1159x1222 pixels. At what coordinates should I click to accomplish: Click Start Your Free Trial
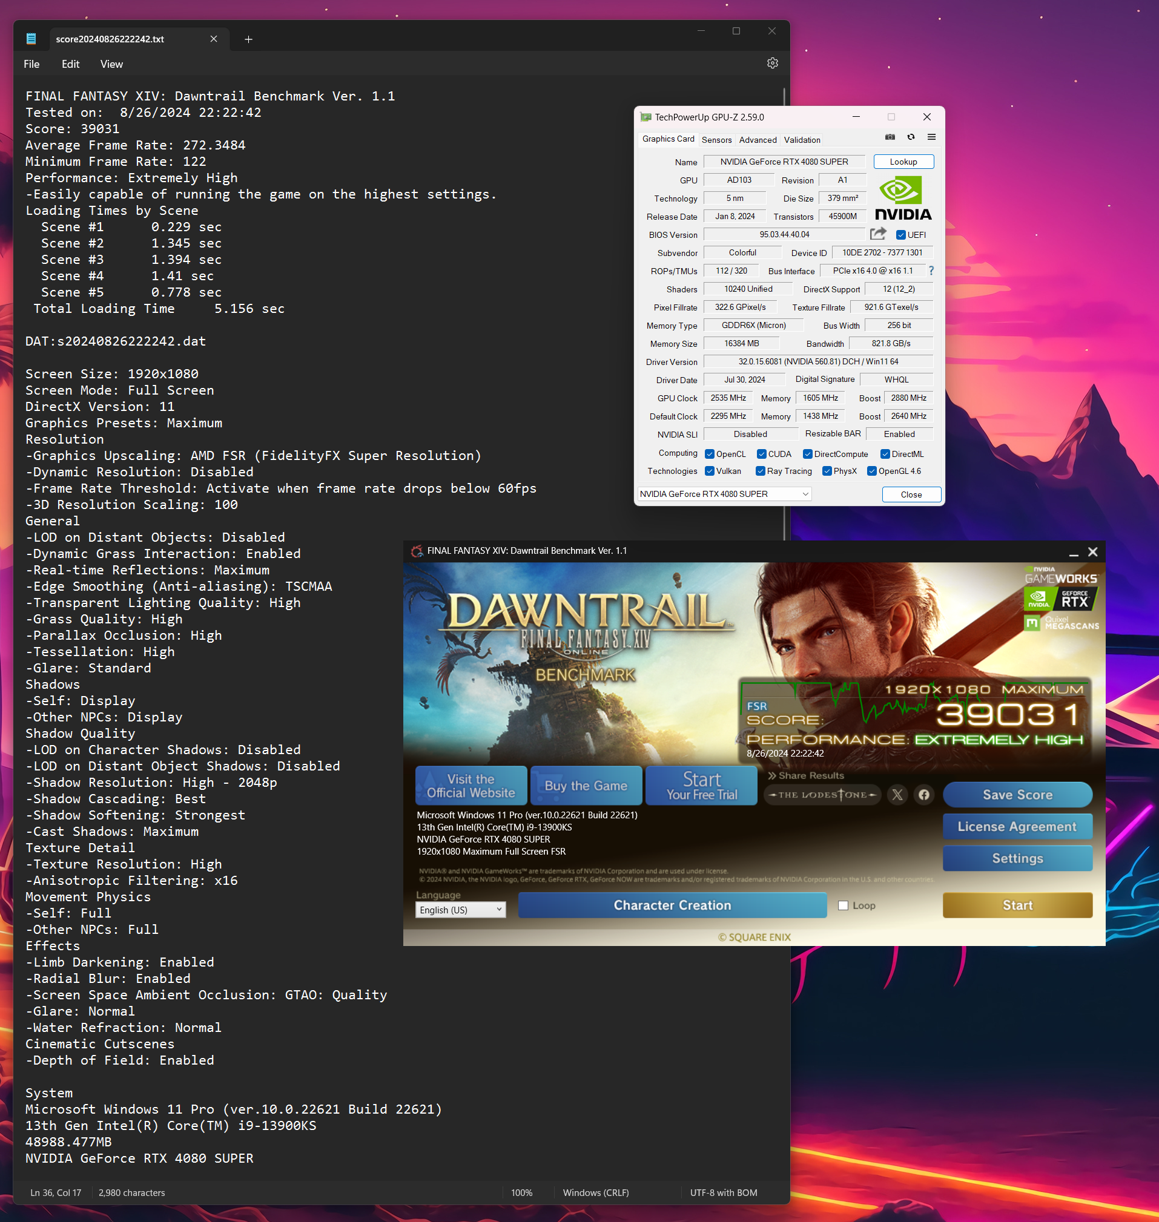pos(701,786)
